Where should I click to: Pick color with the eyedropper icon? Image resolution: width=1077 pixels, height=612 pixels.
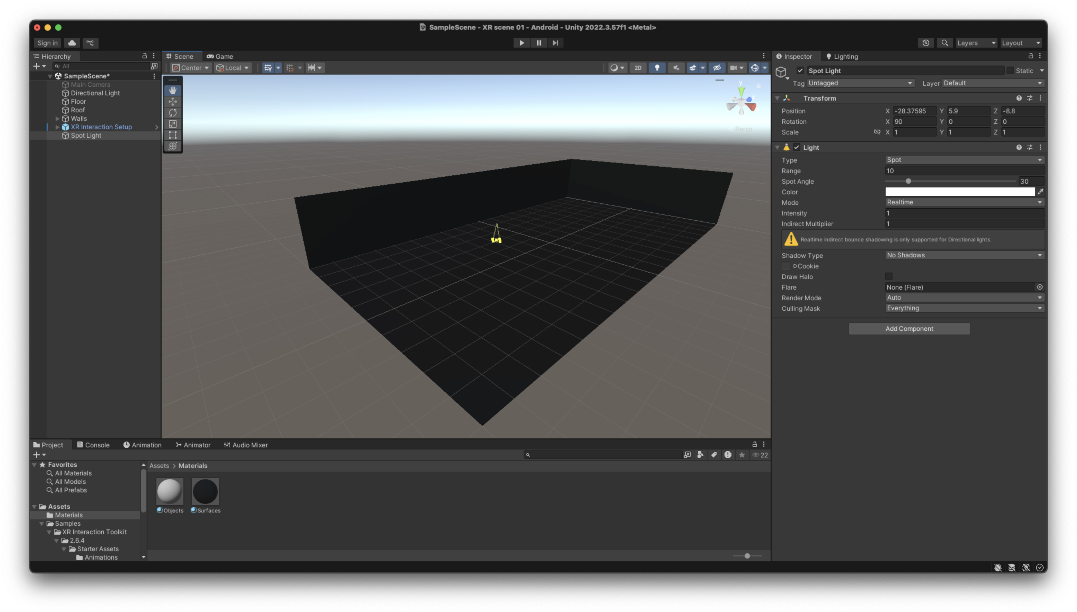click(x=1040, y=192)
